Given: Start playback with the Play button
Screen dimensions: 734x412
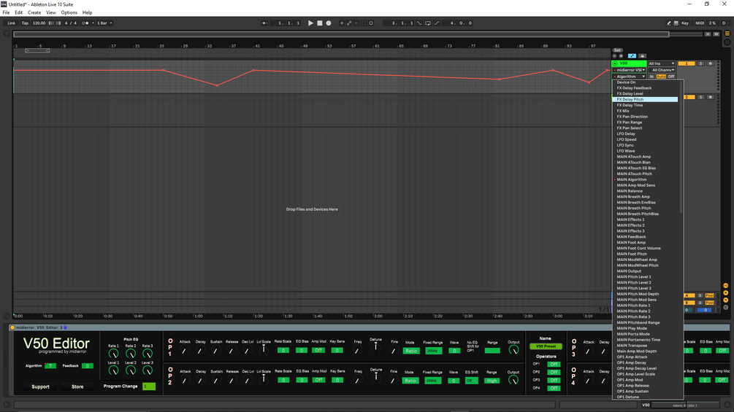Looking at the screenshot, I should (310, 23).
